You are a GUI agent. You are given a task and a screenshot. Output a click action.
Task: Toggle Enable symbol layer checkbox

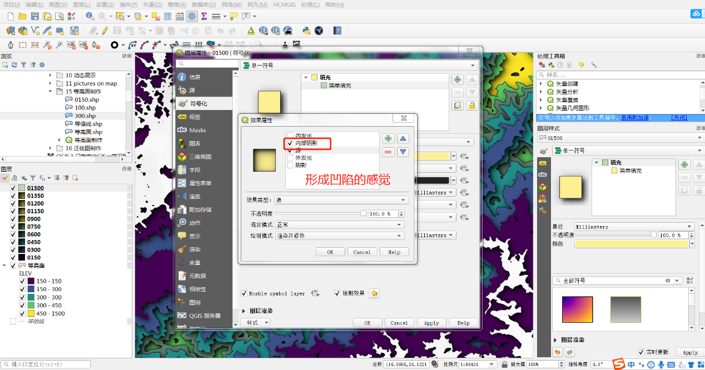click(244, 293)
